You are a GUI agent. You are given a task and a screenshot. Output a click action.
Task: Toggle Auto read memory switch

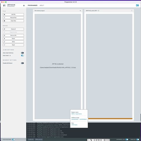click(23, 53)
